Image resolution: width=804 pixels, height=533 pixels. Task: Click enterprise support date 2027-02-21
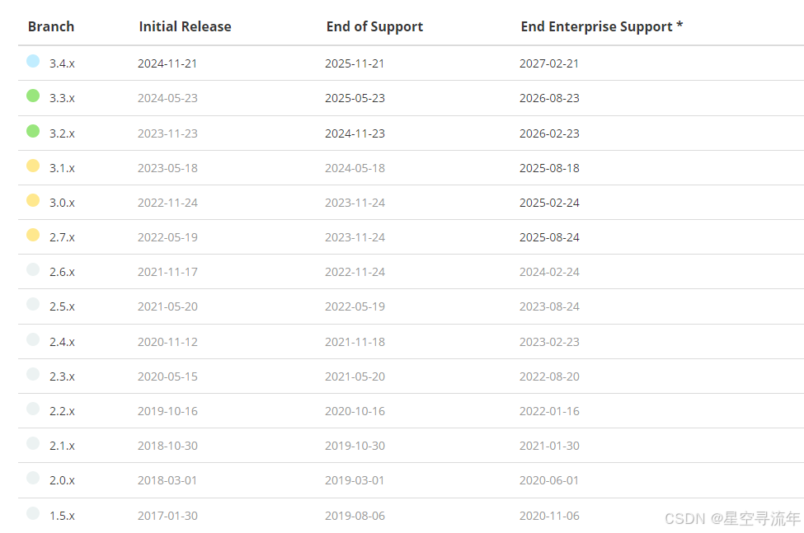click(549, 63)
